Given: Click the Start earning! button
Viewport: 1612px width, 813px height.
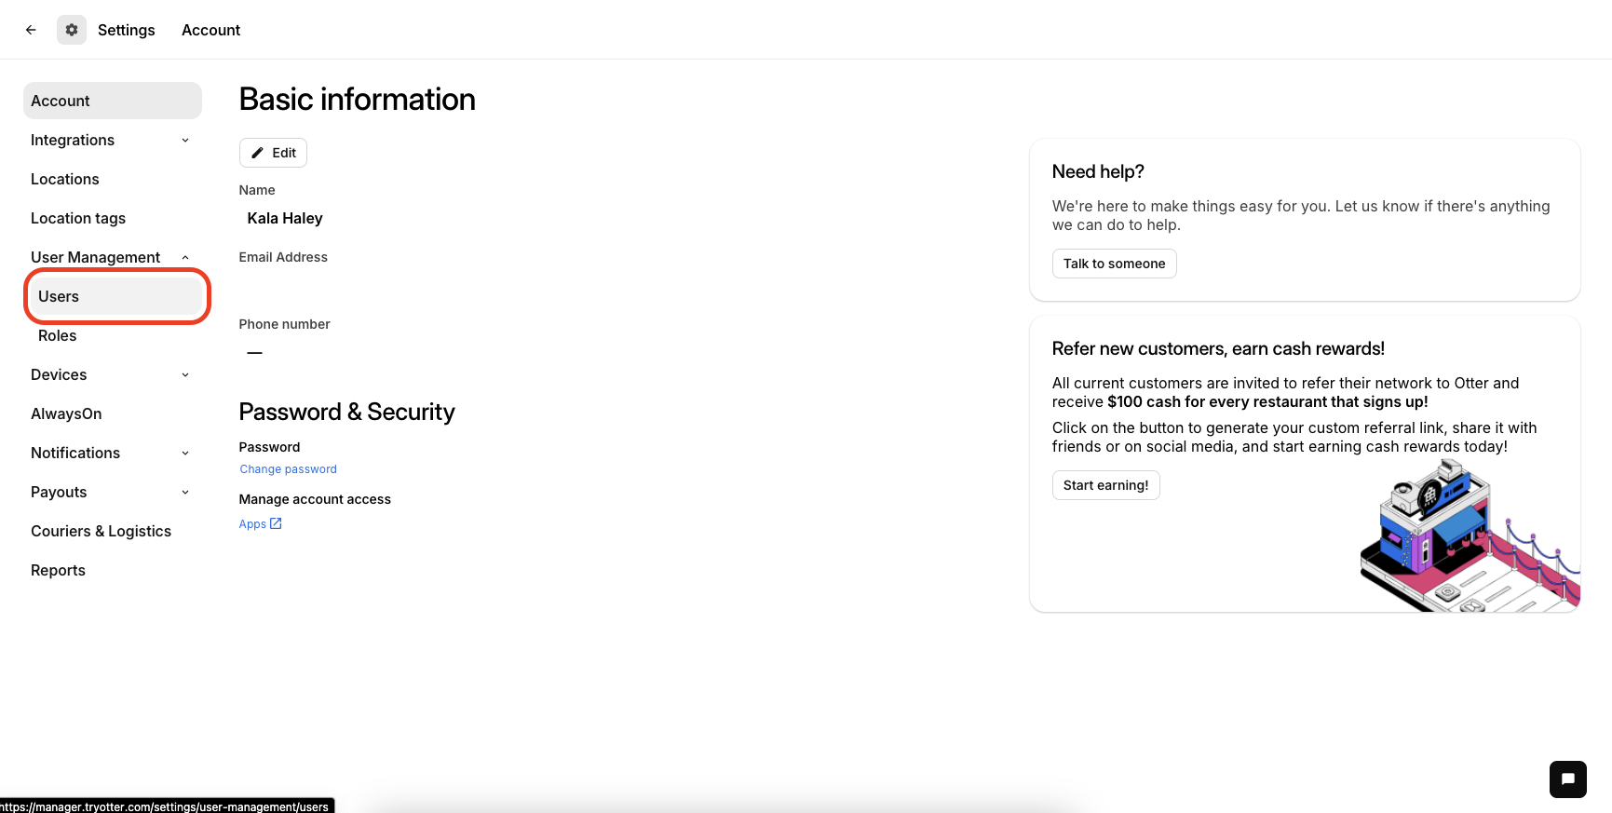Looking at the screenshot, I should pyautogui.click(x=1105, y=485).
